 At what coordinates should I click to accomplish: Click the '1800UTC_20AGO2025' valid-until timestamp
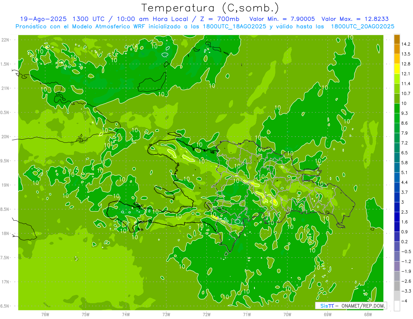(x=362, y=26)
